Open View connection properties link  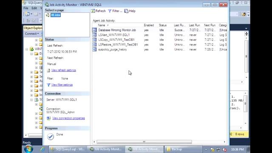68,118
